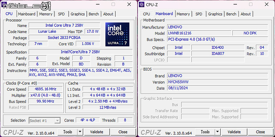Expand Tools dropdown arrow in left window
Image resolution: width=275 pixels, height=137 pixels.
(80, 132)
